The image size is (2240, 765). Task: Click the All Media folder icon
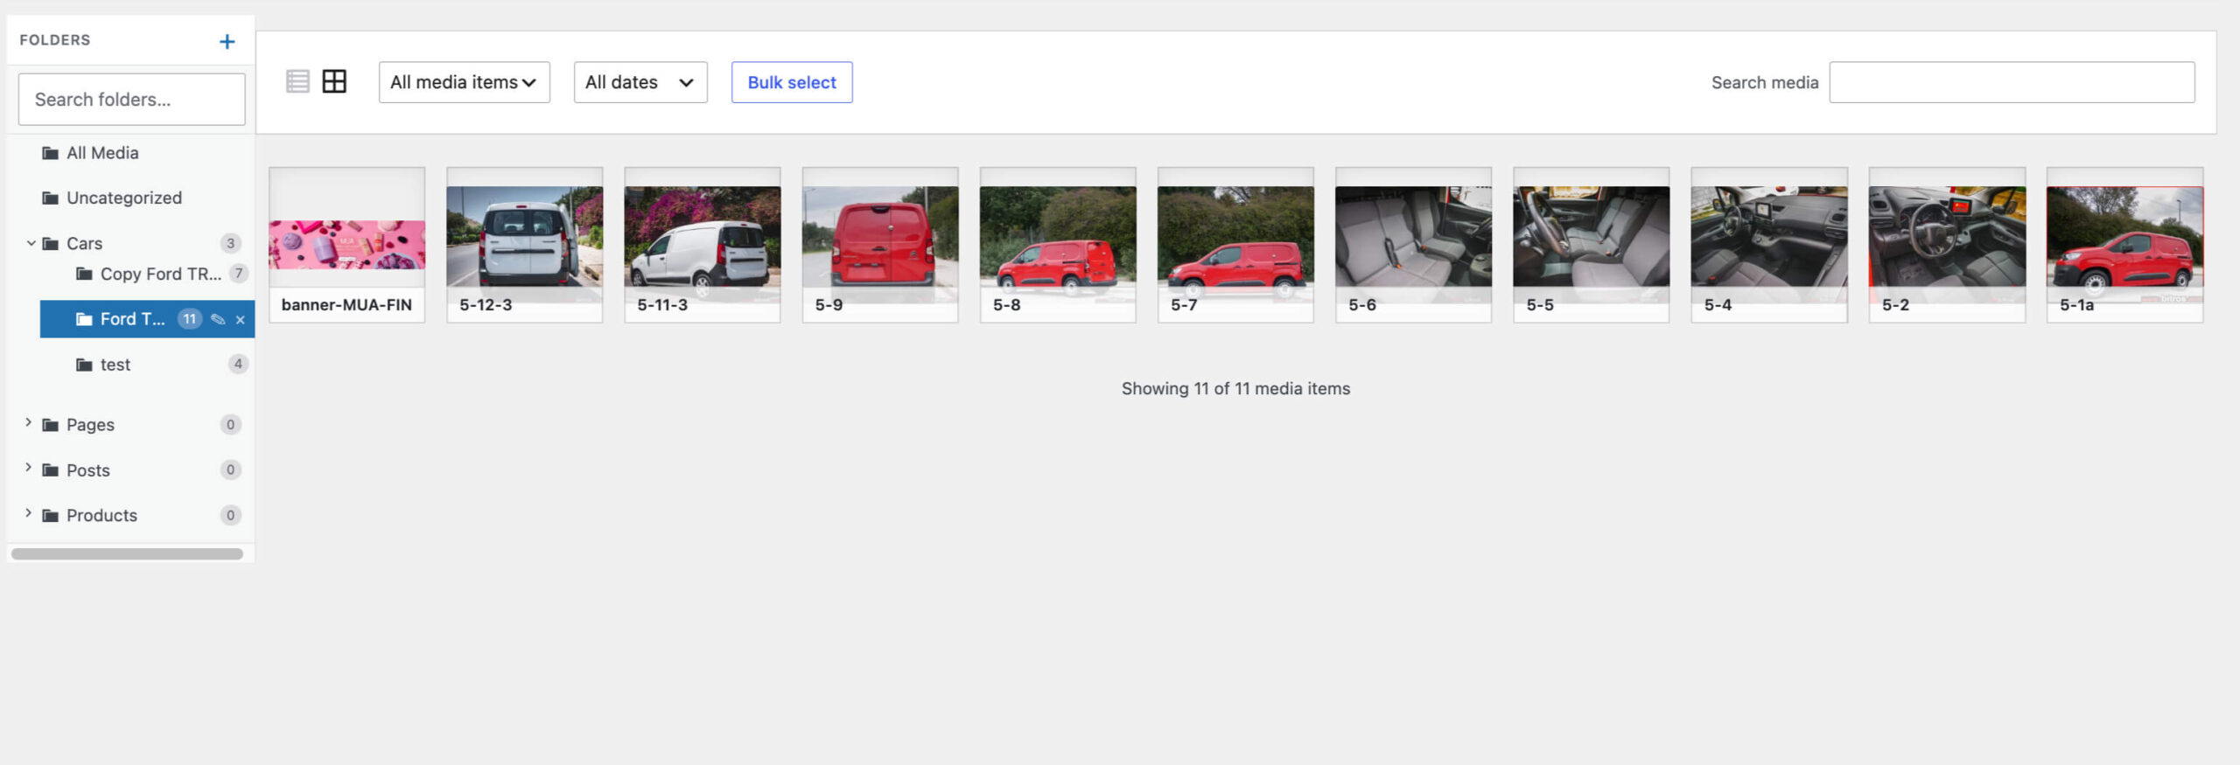(51, 153)
